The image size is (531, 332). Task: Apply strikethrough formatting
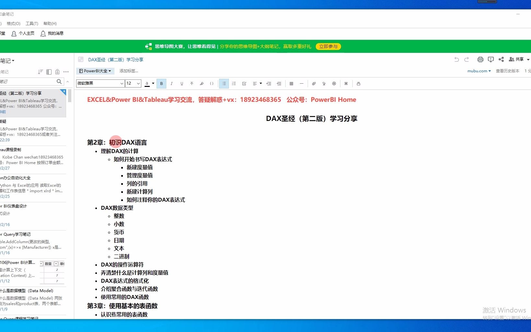pos(192,84)
